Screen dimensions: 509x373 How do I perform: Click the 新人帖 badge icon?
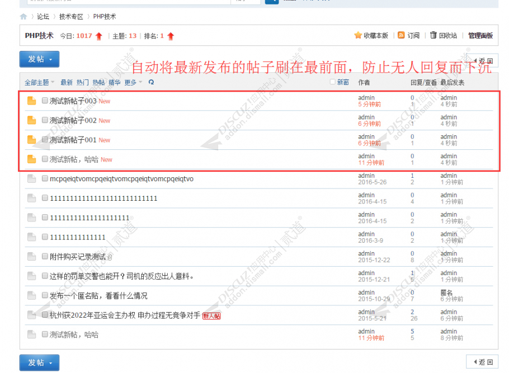coord(211,316)
